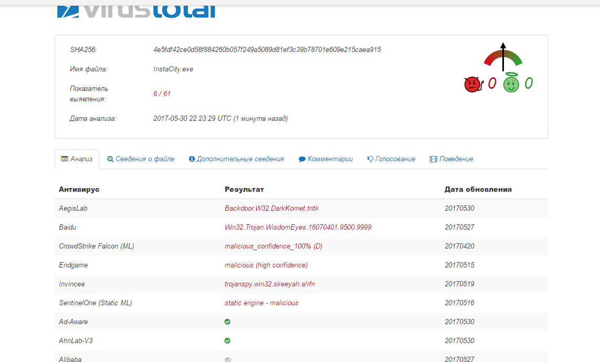600x362 pixels.
Task: Click the film icon on Поведение
Action: 434,159
